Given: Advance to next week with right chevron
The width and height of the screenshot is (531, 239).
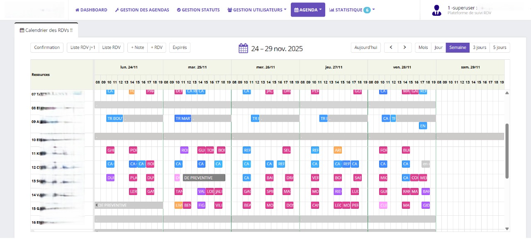Looking at the screenshot, I should coord(404,48).
